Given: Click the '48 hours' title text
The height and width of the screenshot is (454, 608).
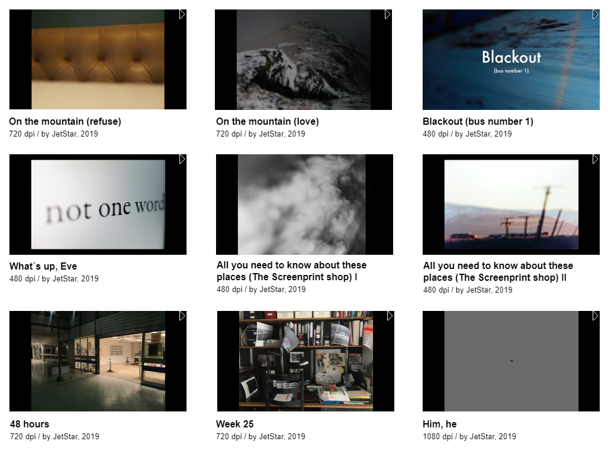Looking at the screenshot, I should pos(30,424).
